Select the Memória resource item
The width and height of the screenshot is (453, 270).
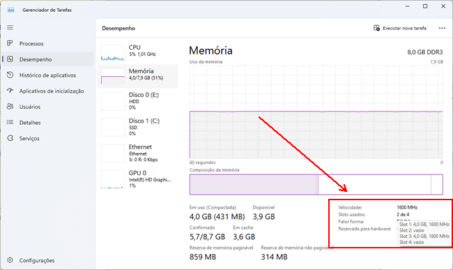137,76
